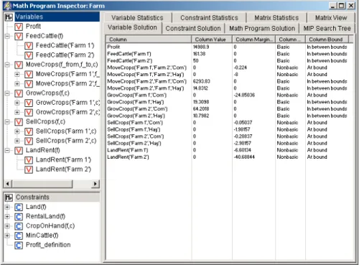This screenshot has width=359, height=265.
Task: Click the V icon beside GrowCrops('Farm 2',c)
Action: [x=29, y=112]
